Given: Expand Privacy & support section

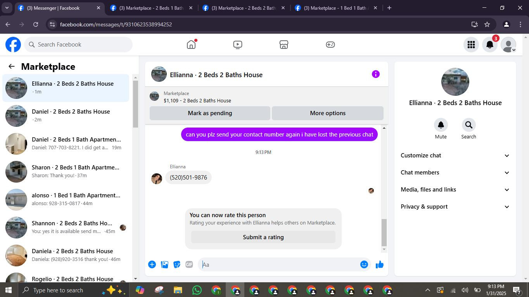Looking at the screenshot, I should point(455,207).
